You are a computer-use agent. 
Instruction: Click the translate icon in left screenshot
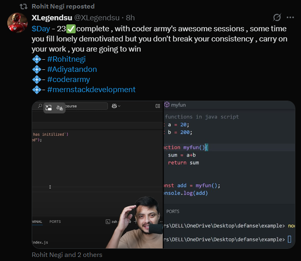tap(60, 108)
